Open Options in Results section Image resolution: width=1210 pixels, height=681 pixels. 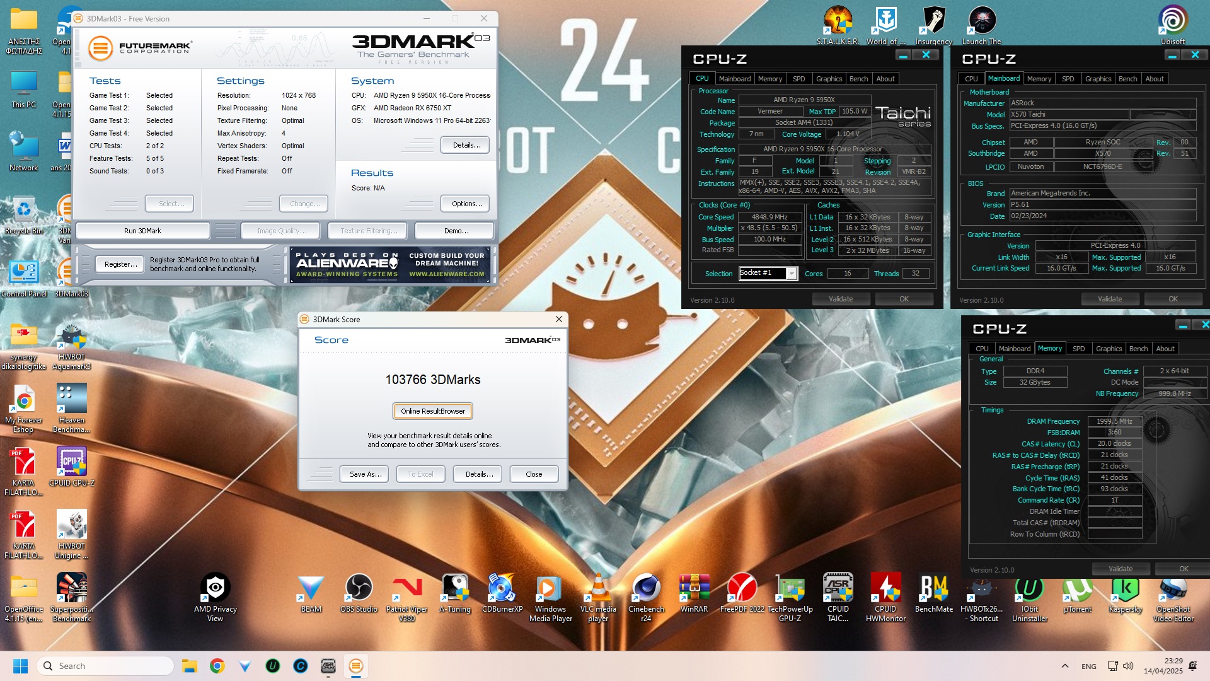point(466,204)
